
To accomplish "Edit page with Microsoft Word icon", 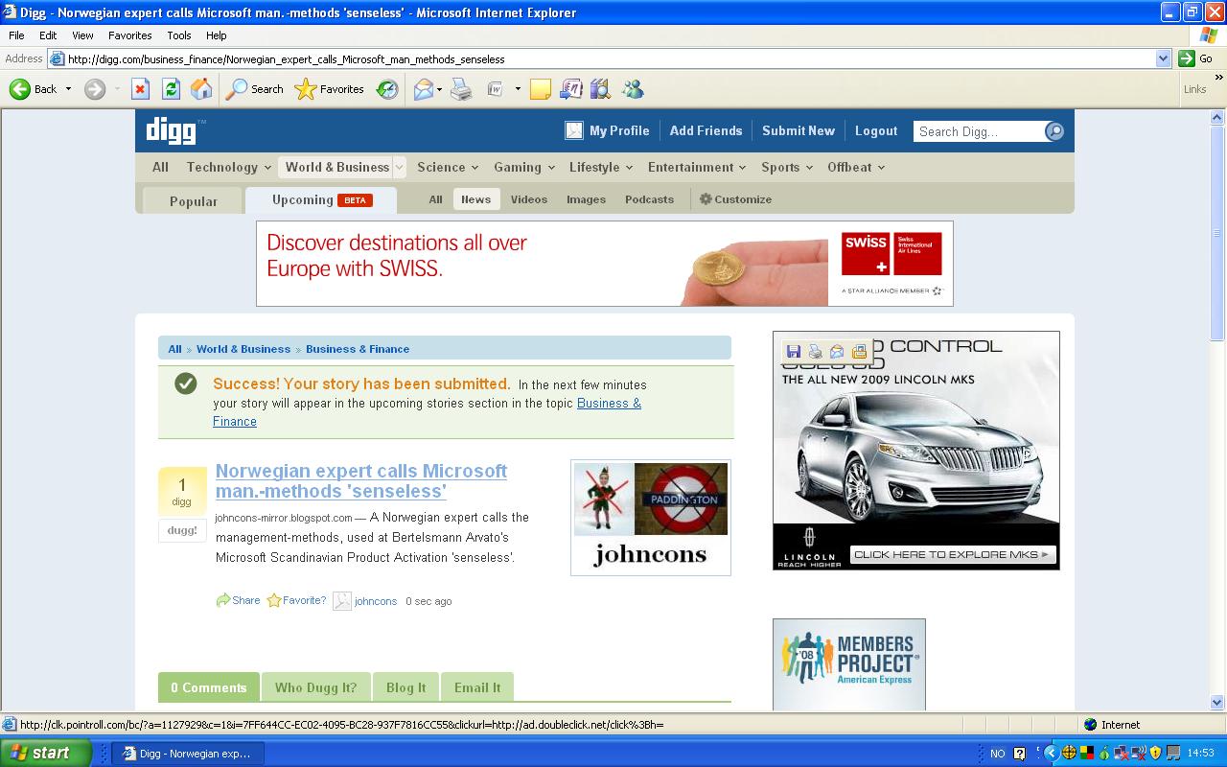I will (x=496, y=89).
